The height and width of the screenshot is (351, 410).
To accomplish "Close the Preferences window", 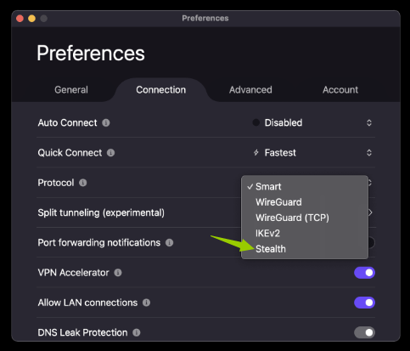I will coord(20,19).
